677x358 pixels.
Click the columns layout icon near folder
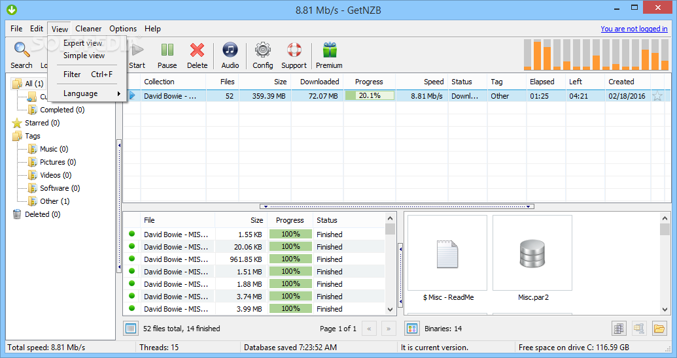[x=619, y=329]
